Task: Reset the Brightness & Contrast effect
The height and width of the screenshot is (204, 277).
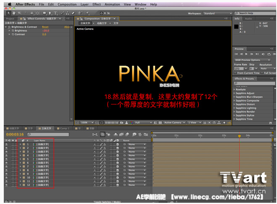Action: [45, 27]
